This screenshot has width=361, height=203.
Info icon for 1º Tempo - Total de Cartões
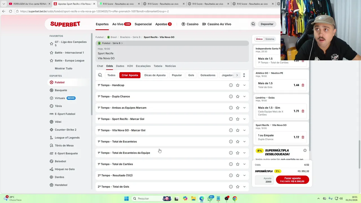(x=231, y=164)
